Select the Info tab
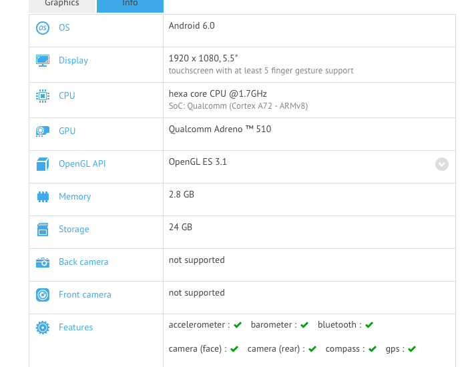 130,4
